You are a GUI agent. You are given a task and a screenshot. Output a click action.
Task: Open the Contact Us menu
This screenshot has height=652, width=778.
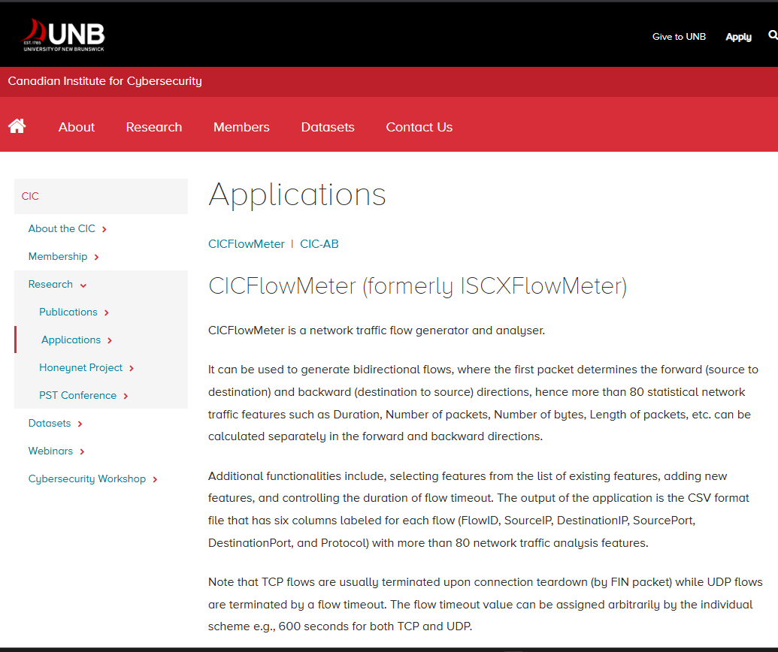click(x=419, y=127)
